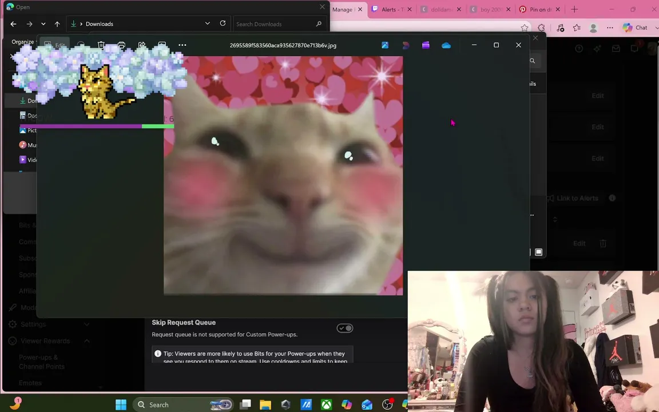Click the info icon beside Link to Alerts

click(x=612, y=198)
